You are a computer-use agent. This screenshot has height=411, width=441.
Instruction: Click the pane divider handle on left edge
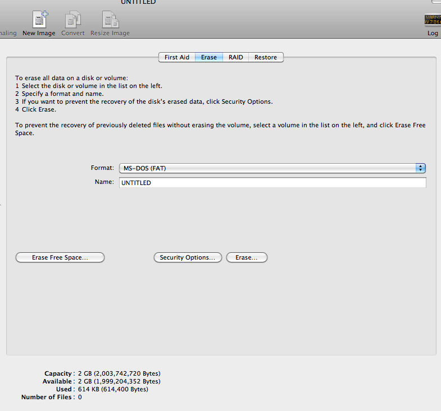[1, 205]
